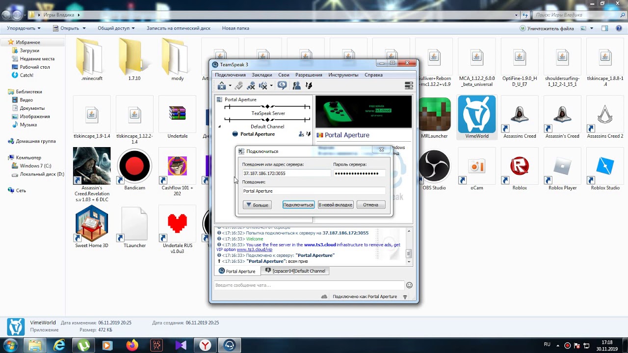Open the Открыть dropdown arrow in Explorer
This screenshot has height=353, width=628.
(x=84, y=28)
